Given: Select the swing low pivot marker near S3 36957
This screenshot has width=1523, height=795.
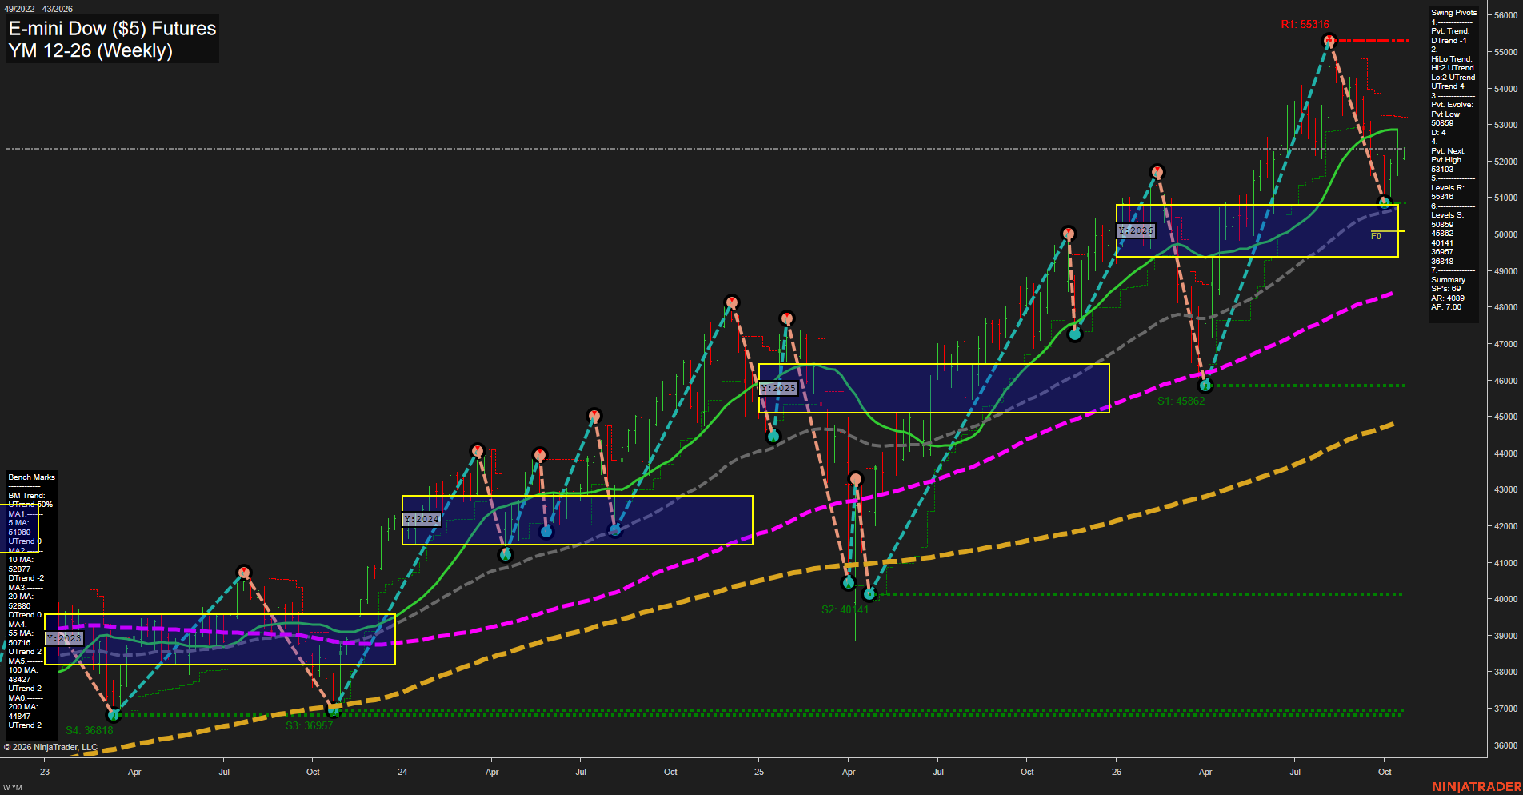Looking at the screenshot, I should pyautogui.click(x=334, y=709).
